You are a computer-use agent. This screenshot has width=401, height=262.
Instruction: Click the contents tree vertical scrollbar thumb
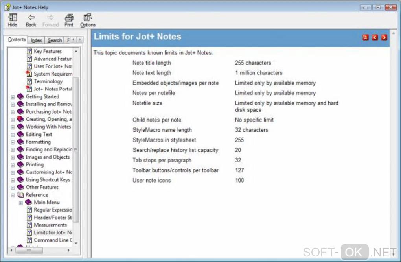[x=76, y=149]
